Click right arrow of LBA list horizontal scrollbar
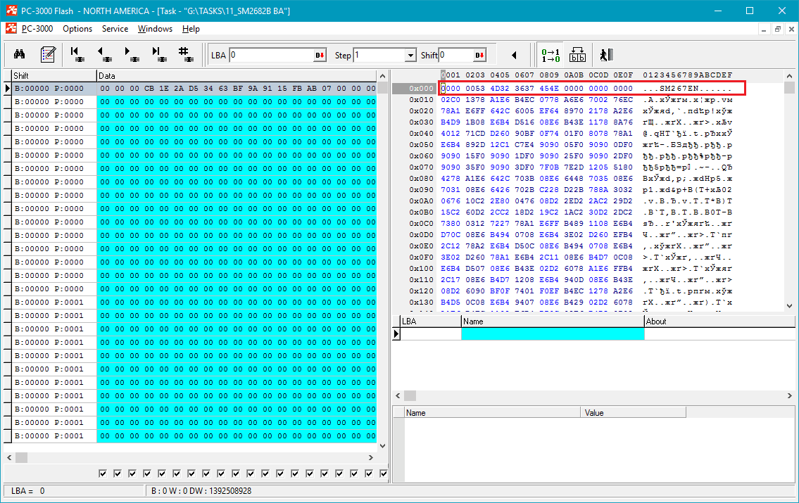The height and width of the screenshot is (503, 799). (x=789, y=395)
